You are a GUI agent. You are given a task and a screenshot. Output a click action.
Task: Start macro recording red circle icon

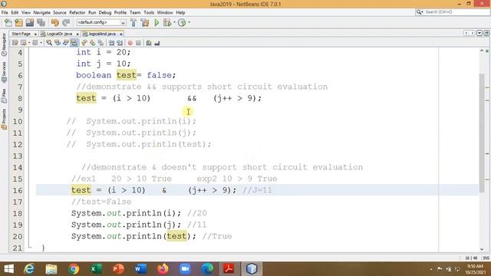130,43
